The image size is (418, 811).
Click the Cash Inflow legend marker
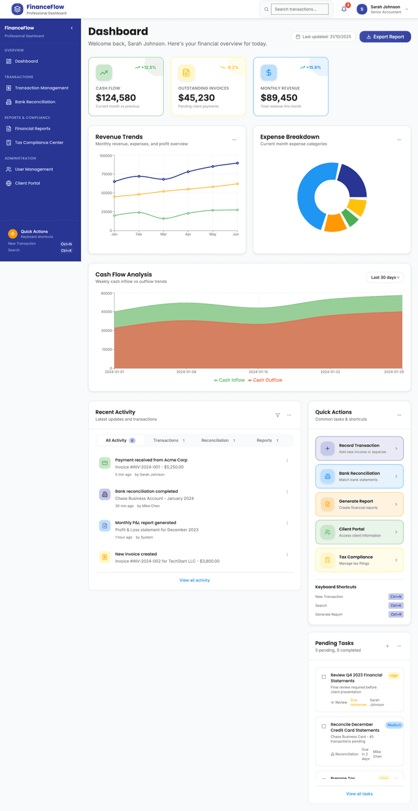coord(216,380)
